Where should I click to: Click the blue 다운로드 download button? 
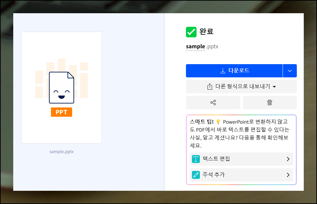234,71
